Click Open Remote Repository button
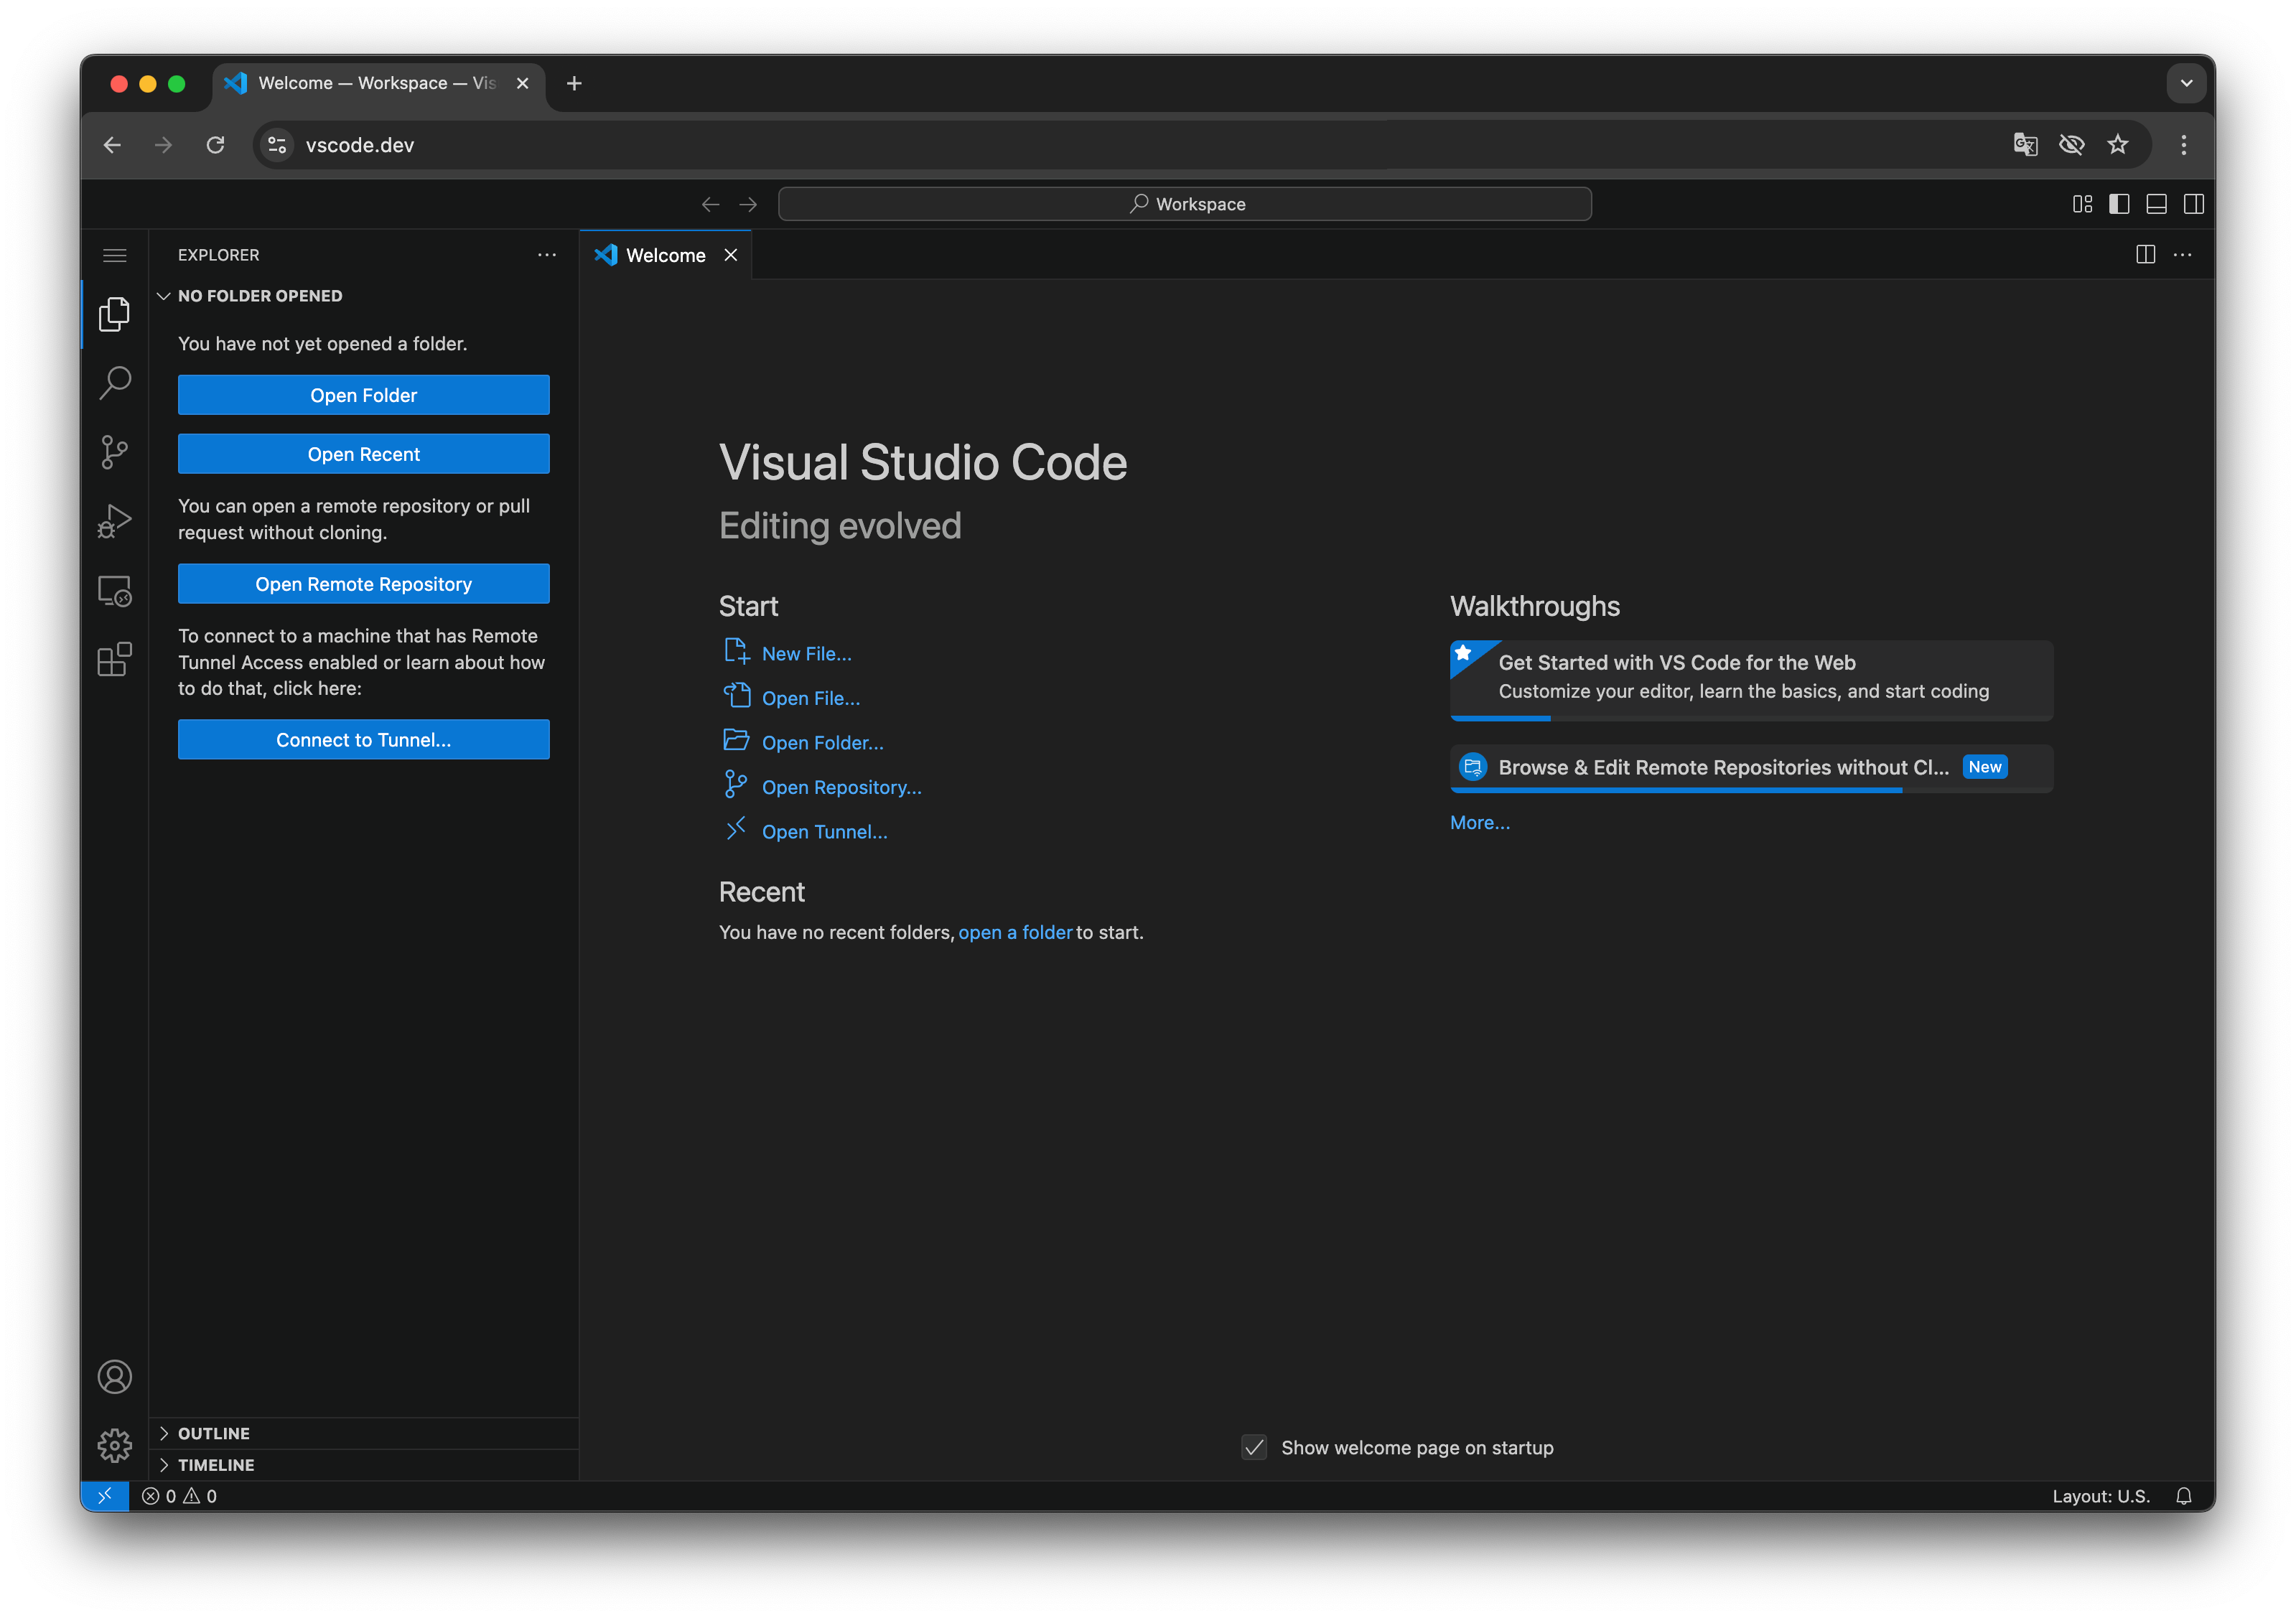This screenshot has width=2296, height=1618. tap(364, 584)
